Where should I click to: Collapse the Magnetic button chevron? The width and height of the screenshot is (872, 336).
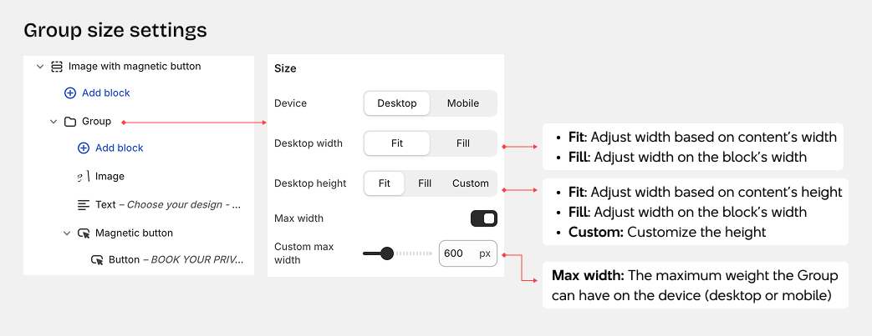(x=67, y=233)
